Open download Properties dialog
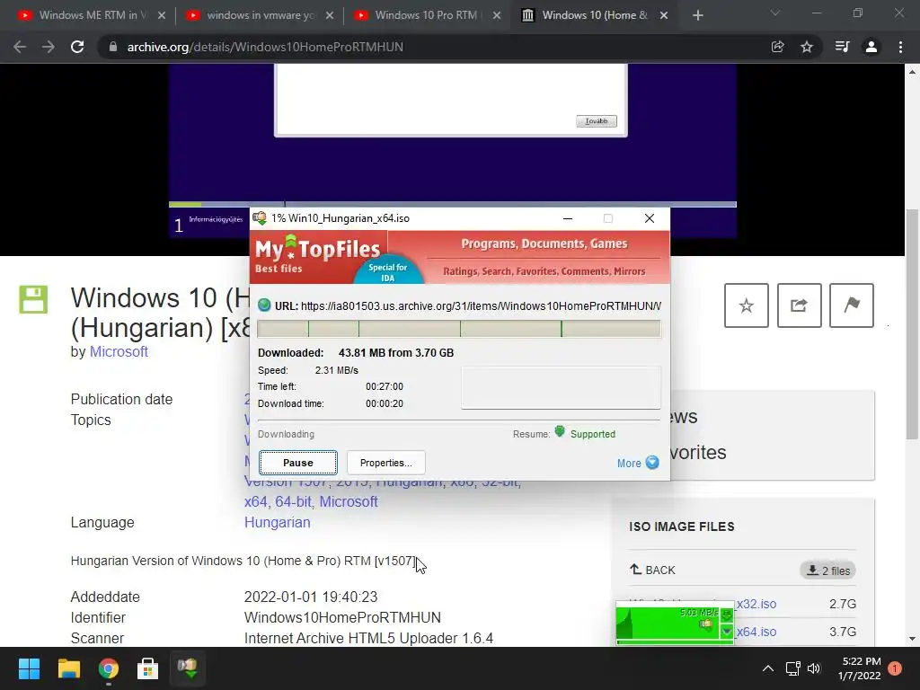 pyautogui.click(x=385, y=463)
